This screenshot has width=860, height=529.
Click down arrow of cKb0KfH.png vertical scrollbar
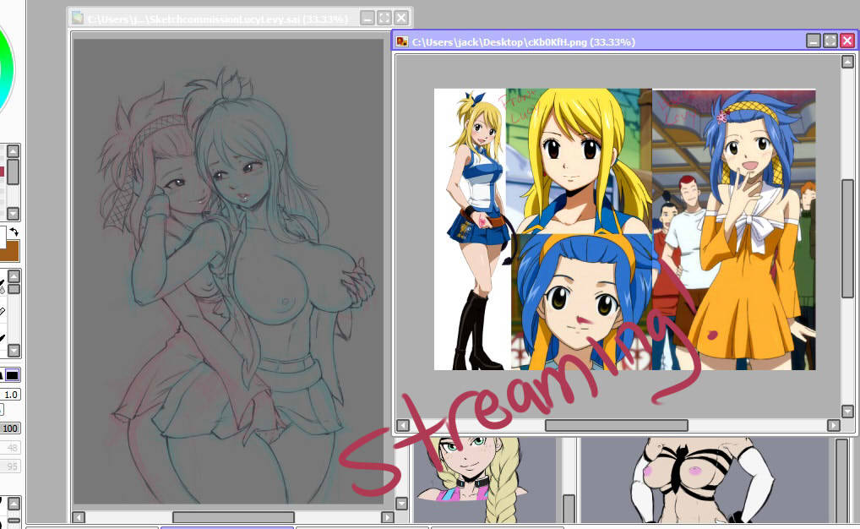point(847,411)
